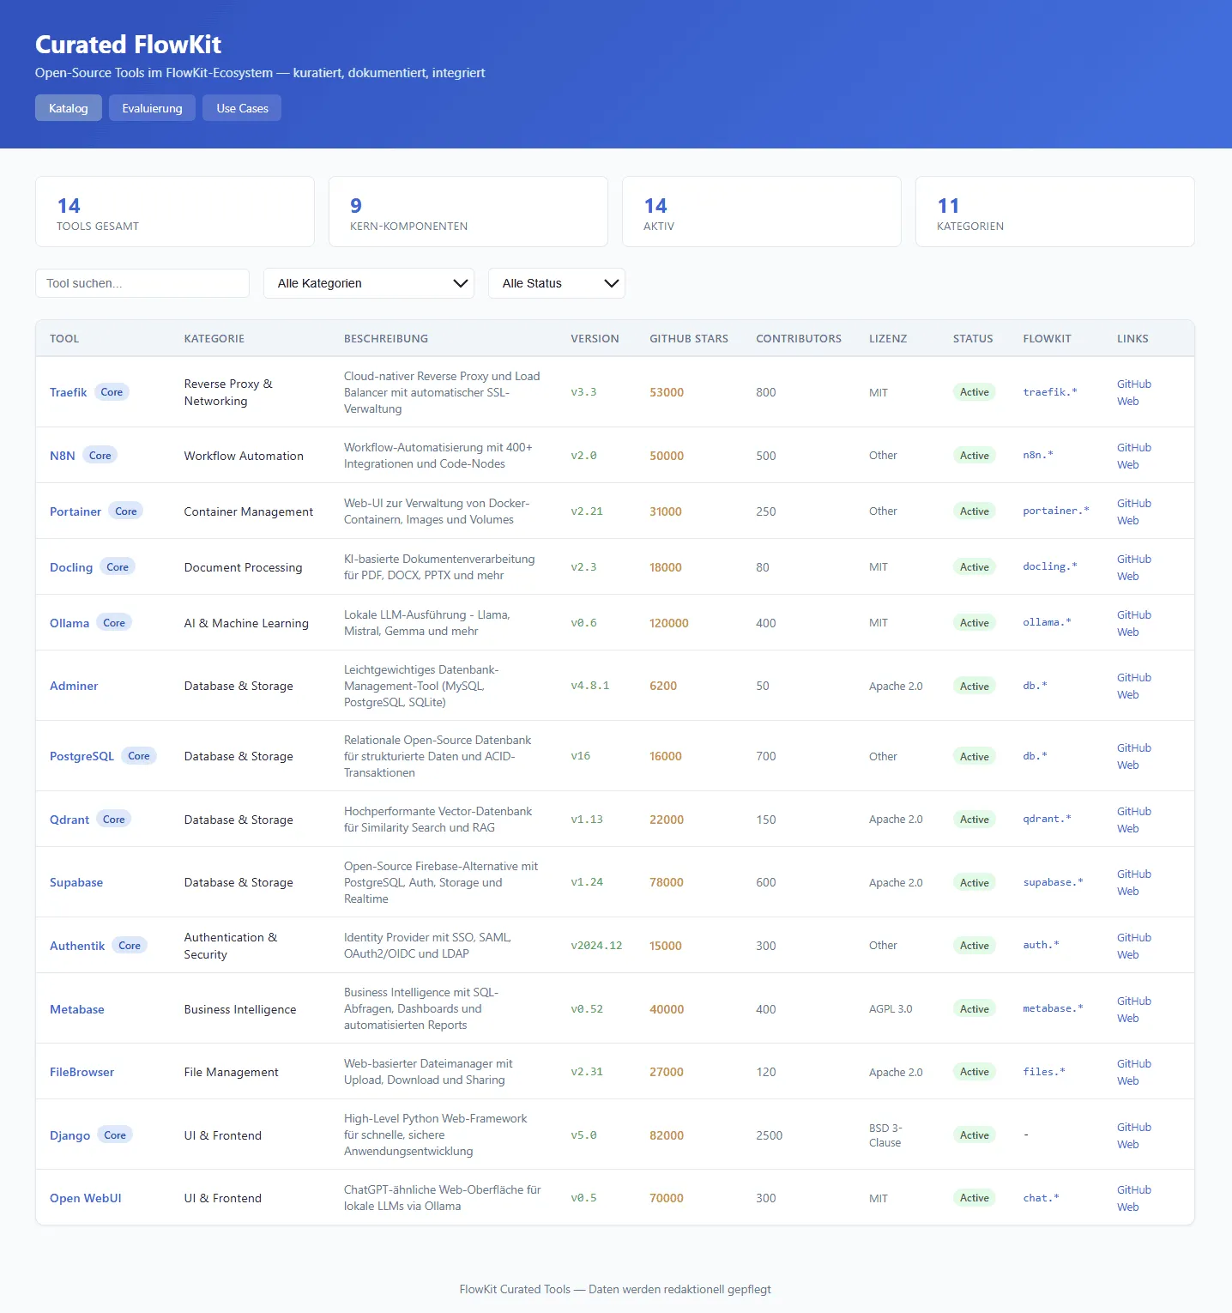Open the Supabase tool entry
Viewport: 1232px width, 1313px height.
pyautogui.click(x=76, y=882)
